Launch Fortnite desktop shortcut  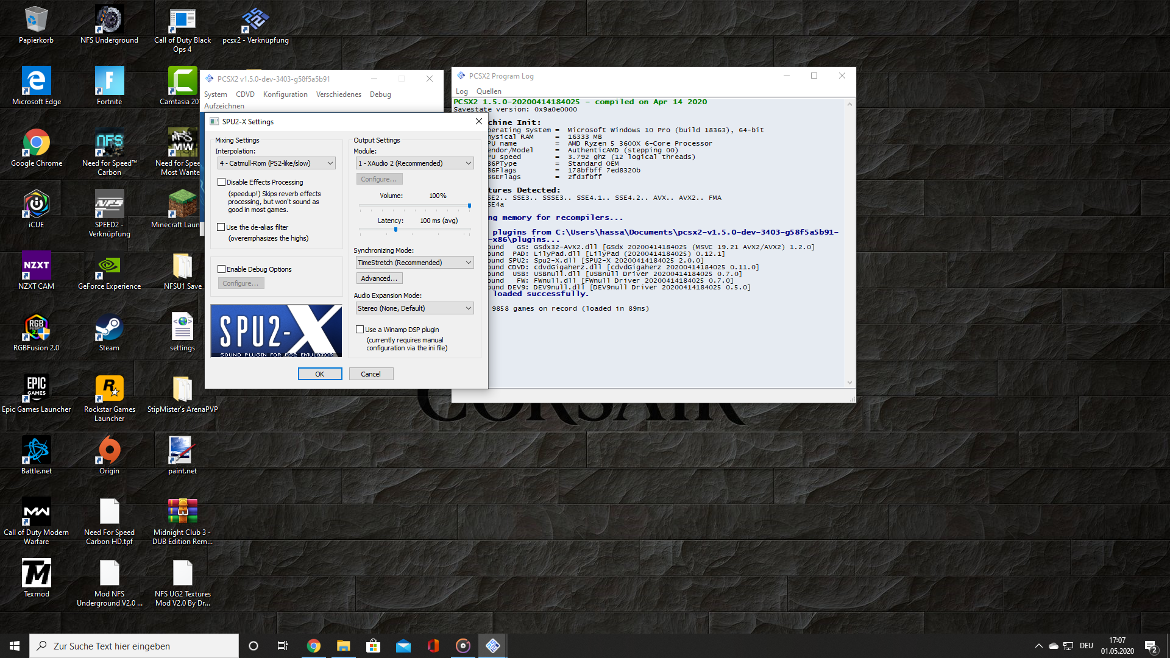pyautogui.click(x=109, y=86)
